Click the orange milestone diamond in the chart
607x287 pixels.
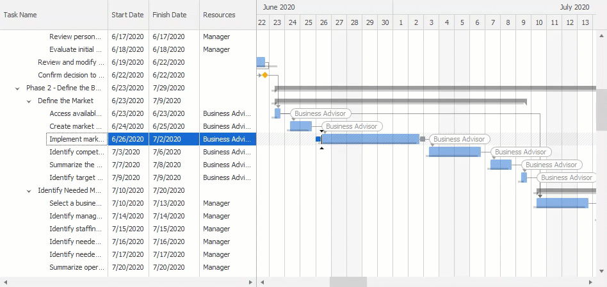[265, 75]
